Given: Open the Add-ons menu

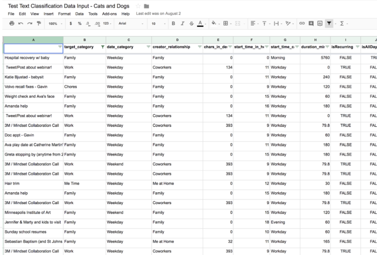Looking at the screenshot, I should [x=109, y=14].
